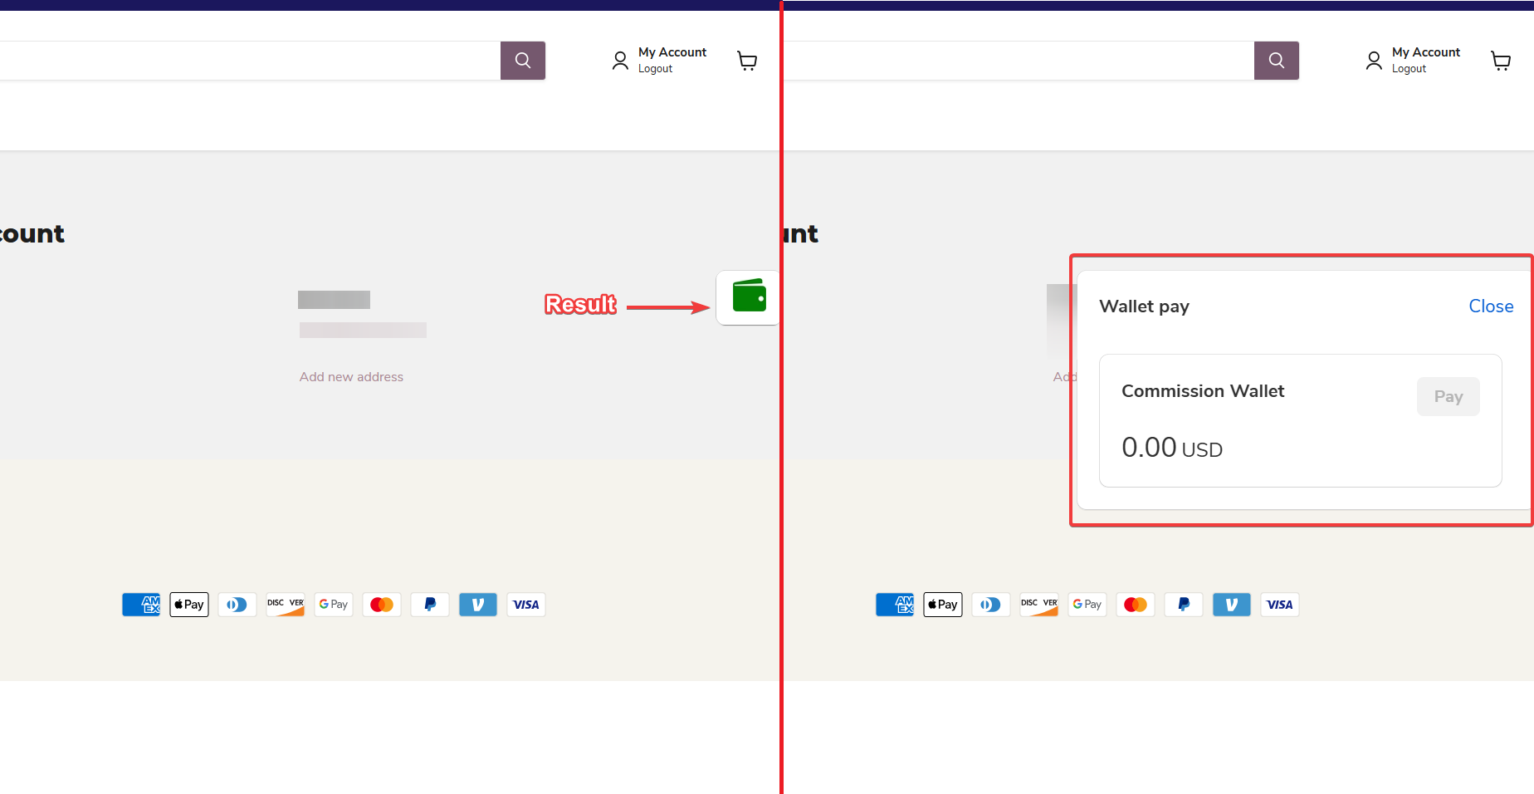Click the user profile icon in left panel
Viewport: 1534px width, 794px height.
[620, 61]
